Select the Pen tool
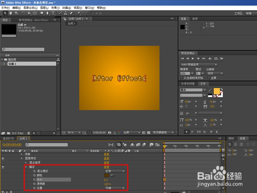The image size is (257, 193). pos(47,13)
